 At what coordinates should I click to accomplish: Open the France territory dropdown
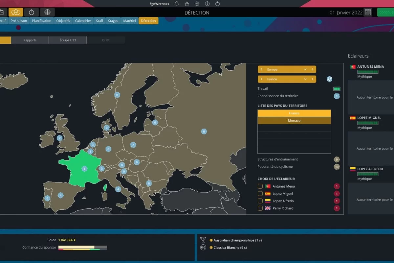coord(305,79)
